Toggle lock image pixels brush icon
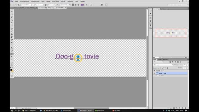 tap(163, 68)
